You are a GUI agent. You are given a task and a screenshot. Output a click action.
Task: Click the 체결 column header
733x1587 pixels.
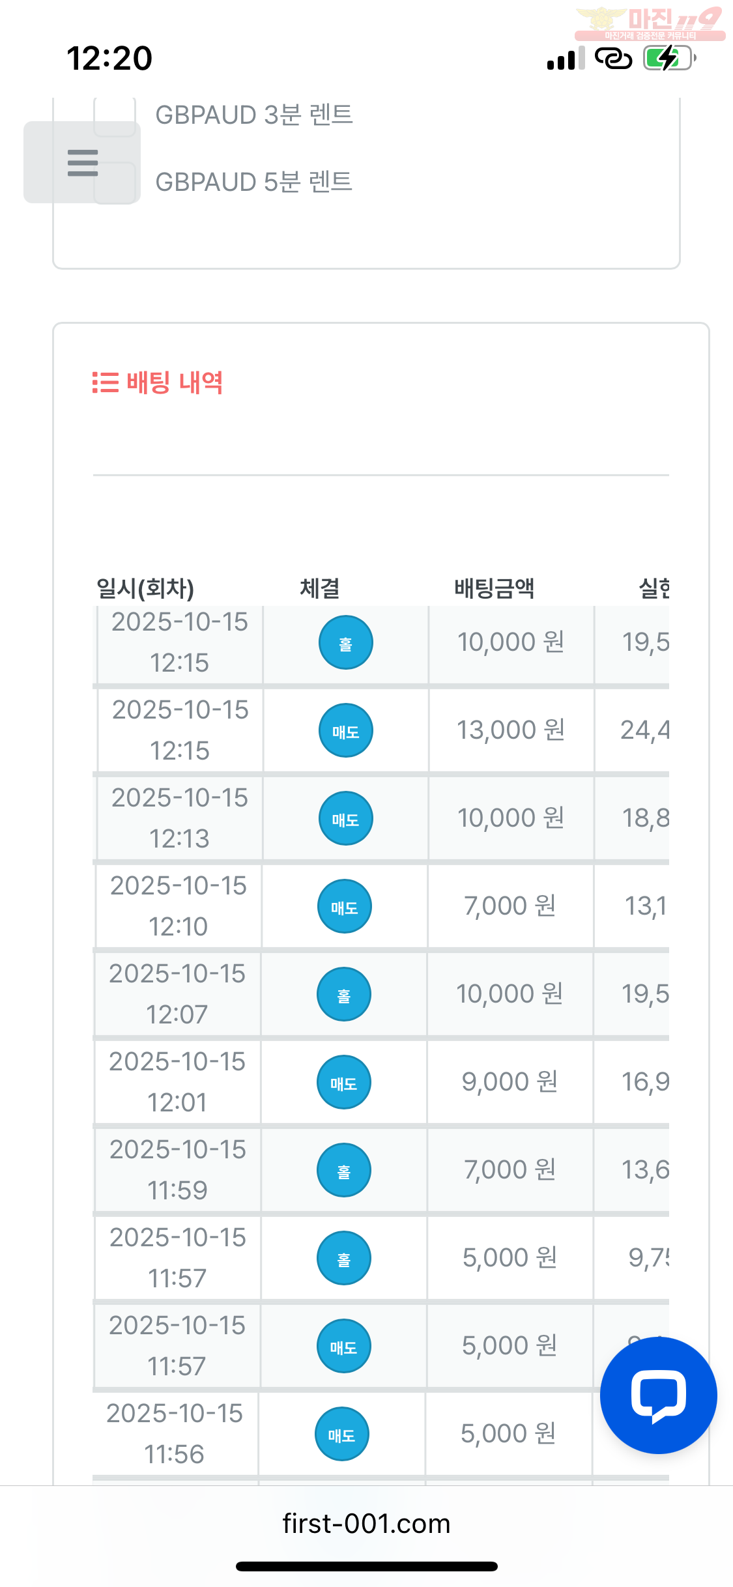click(x=319, y=588)
